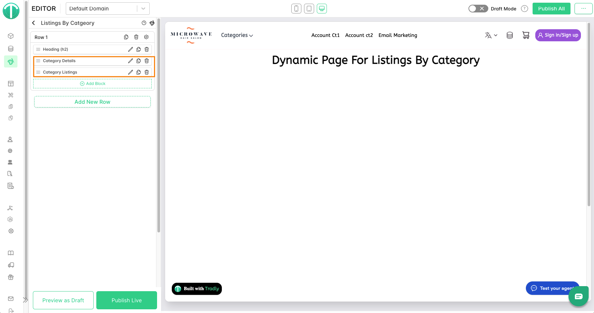Screen dimensions: 594x313
Task: Open the language selector dropdown
Action: tap(491, 35)
